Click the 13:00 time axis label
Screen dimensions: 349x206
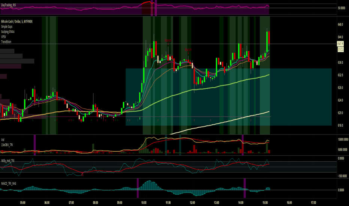point(216,203)
